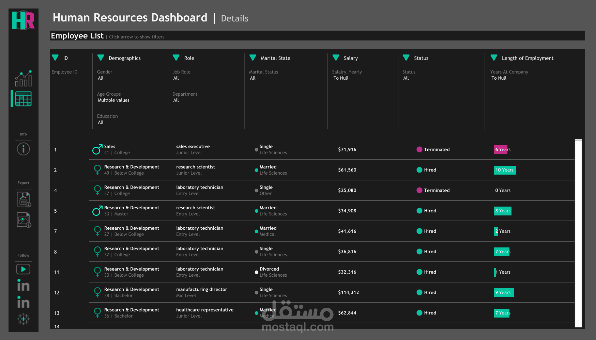Click the 10 Years bar
The image size is (596, 340).
coord(505,170)
